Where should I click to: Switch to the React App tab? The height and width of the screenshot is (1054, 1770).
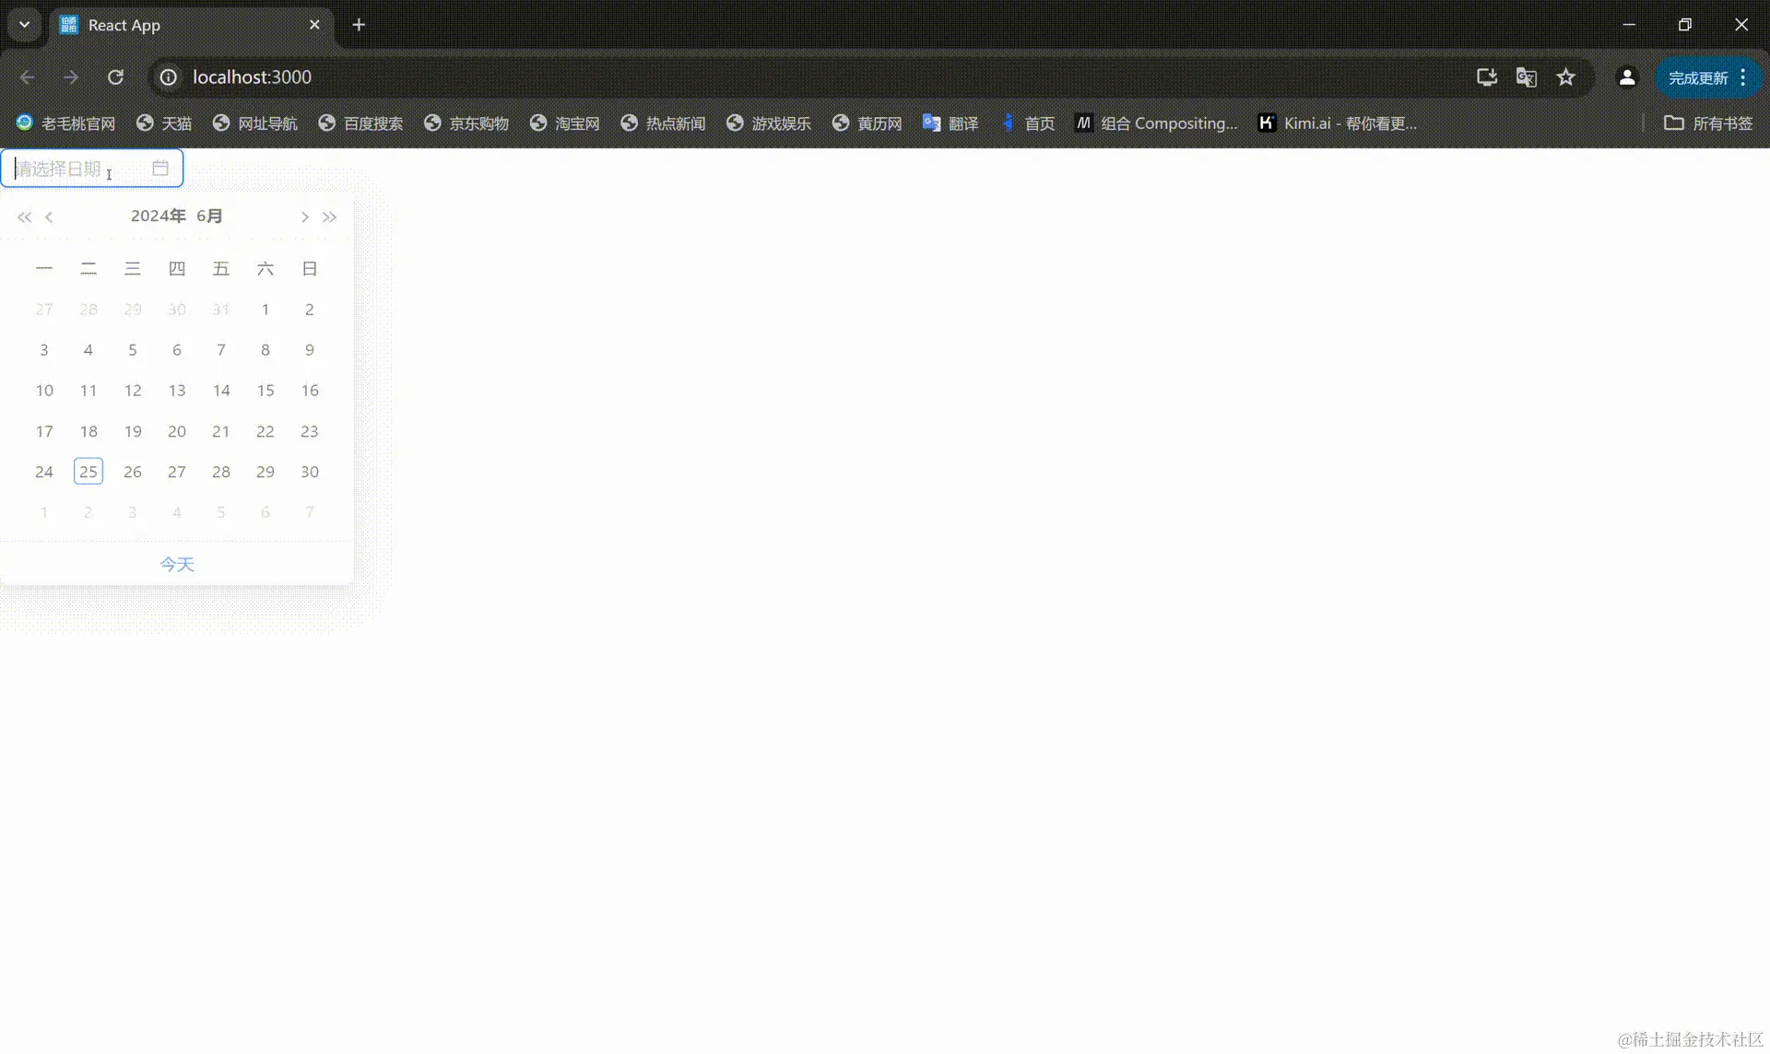138,25
